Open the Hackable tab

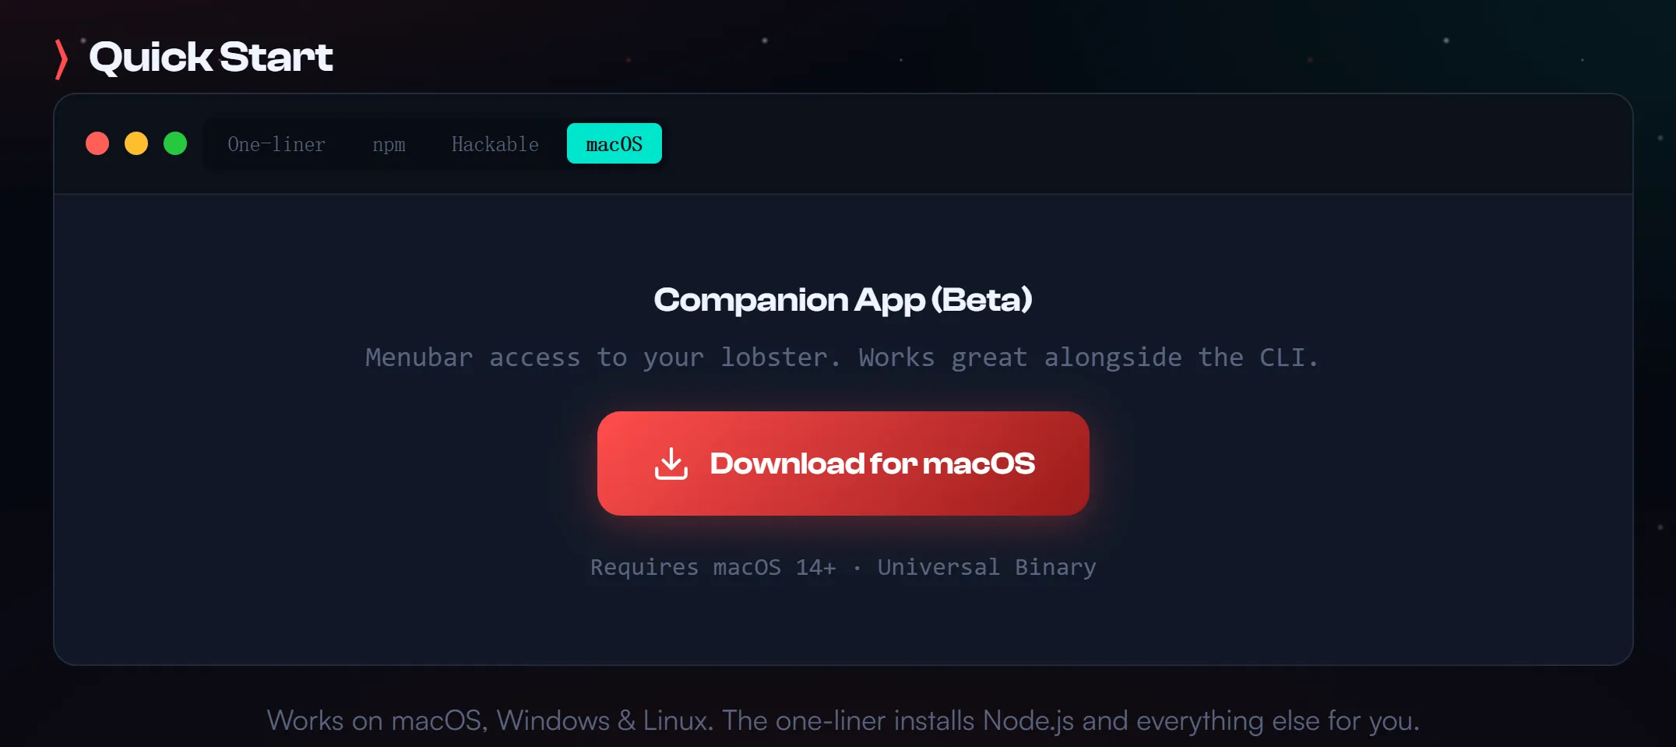(495, 144)
